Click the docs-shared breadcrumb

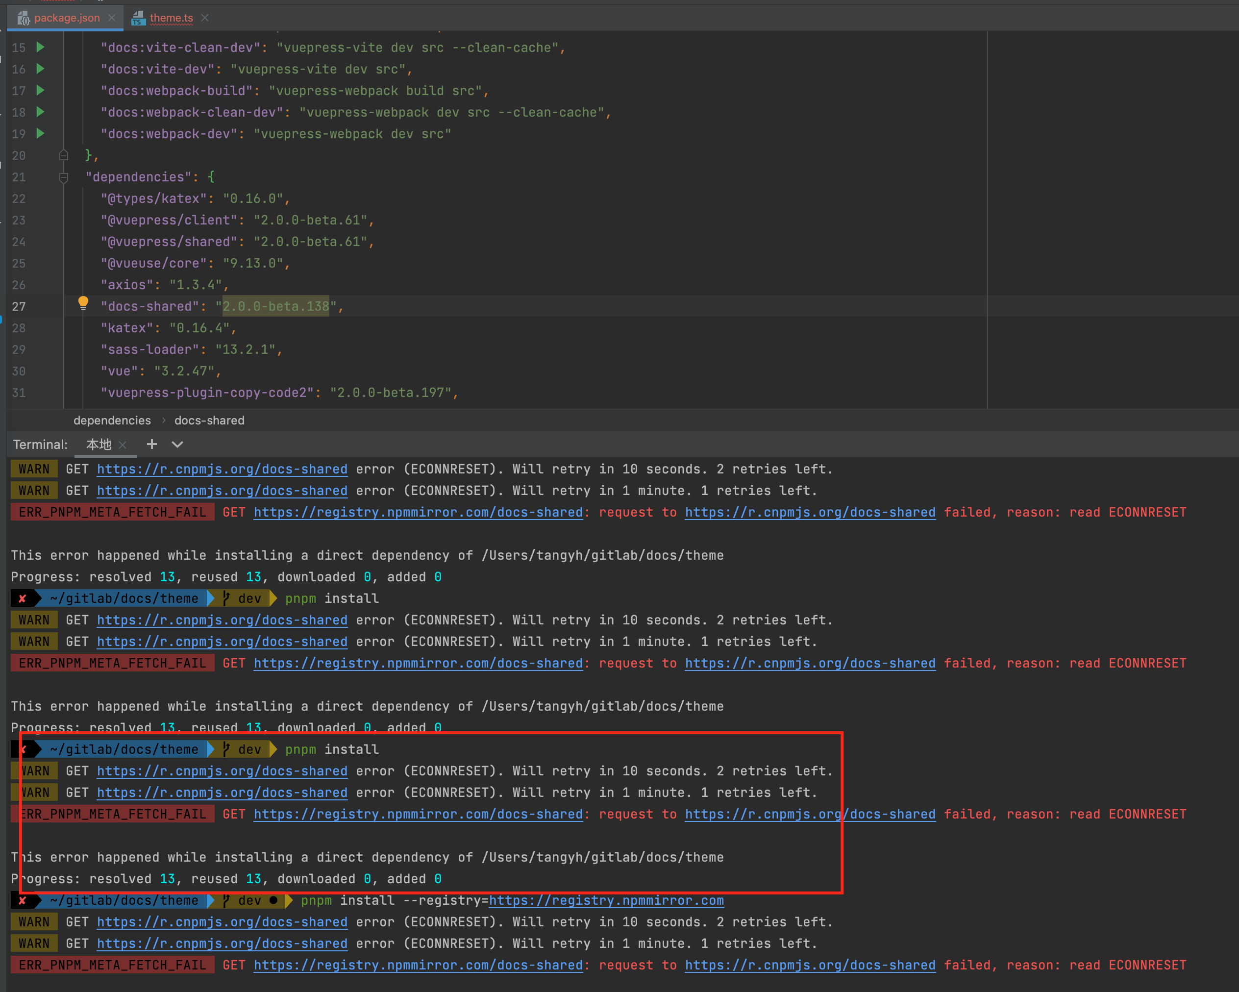(x=209, y=421)
